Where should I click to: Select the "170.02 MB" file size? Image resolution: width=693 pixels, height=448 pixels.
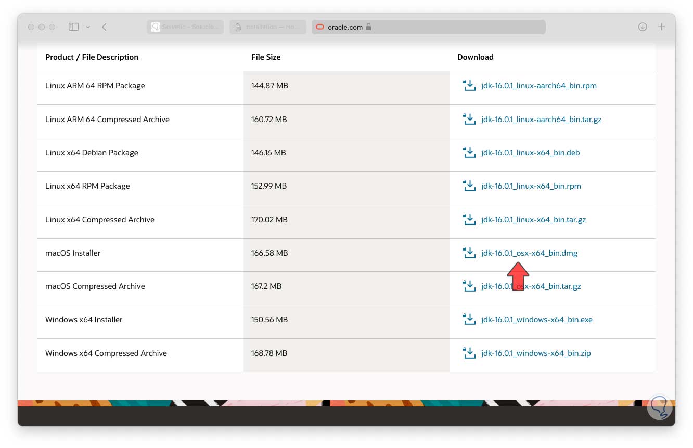click(269, 220)
